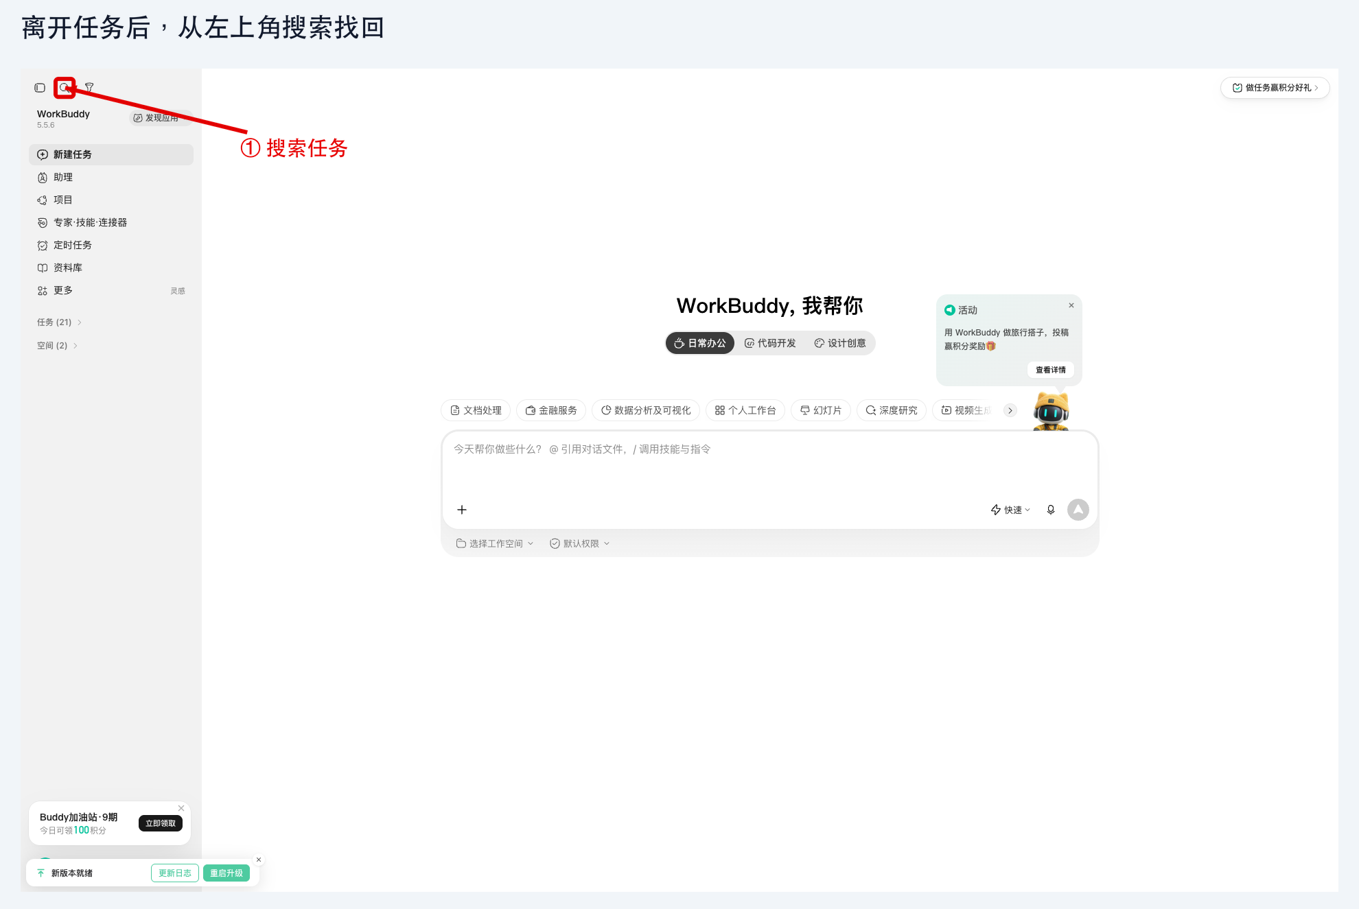The image size is (1359, 909).
Task: Click the send arrow button
Action: (x=1078, y=510)
